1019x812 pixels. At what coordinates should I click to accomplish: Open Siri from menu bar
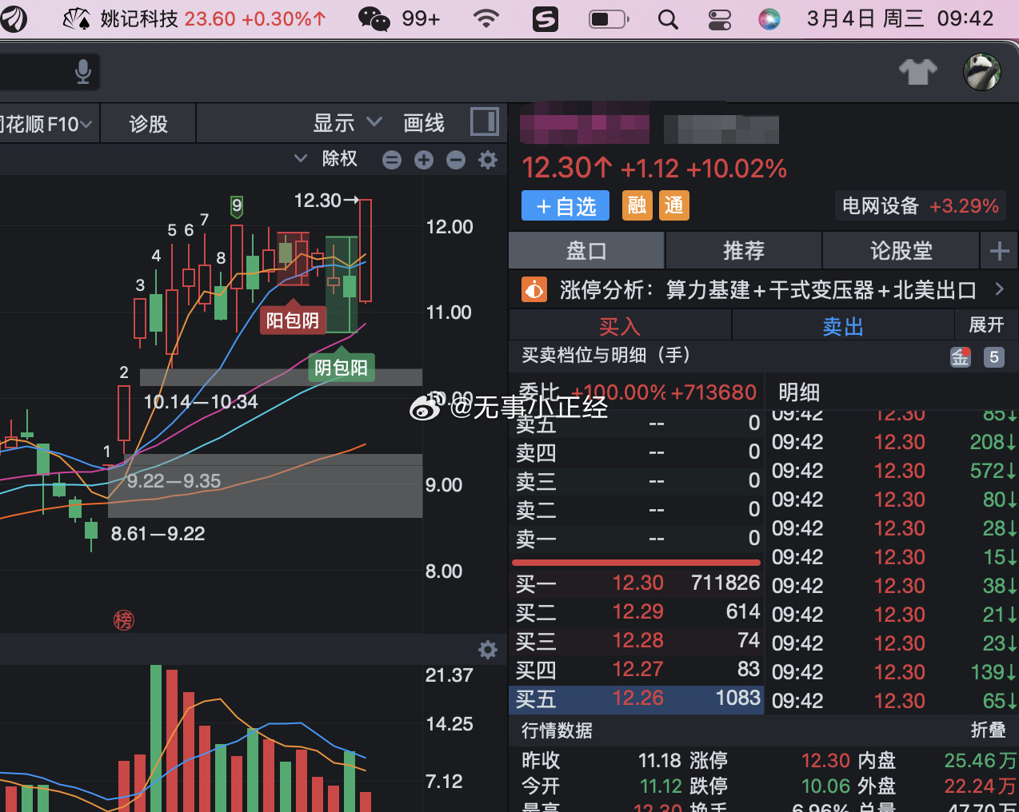coord(769,18)
